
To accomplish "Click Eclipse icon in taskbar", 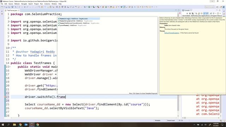I will [32, 125].
